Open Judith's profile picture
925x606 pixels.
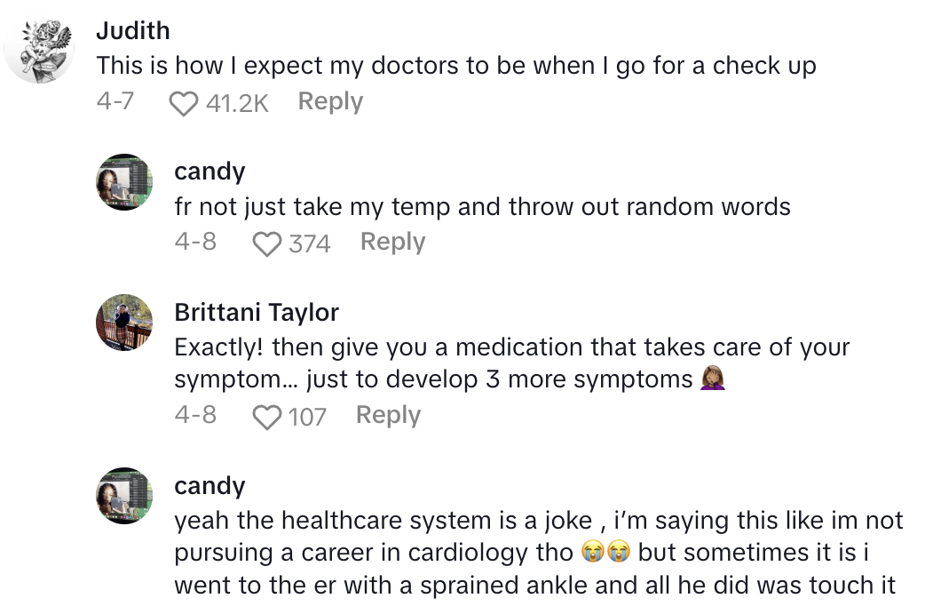(x=39, y=39)
